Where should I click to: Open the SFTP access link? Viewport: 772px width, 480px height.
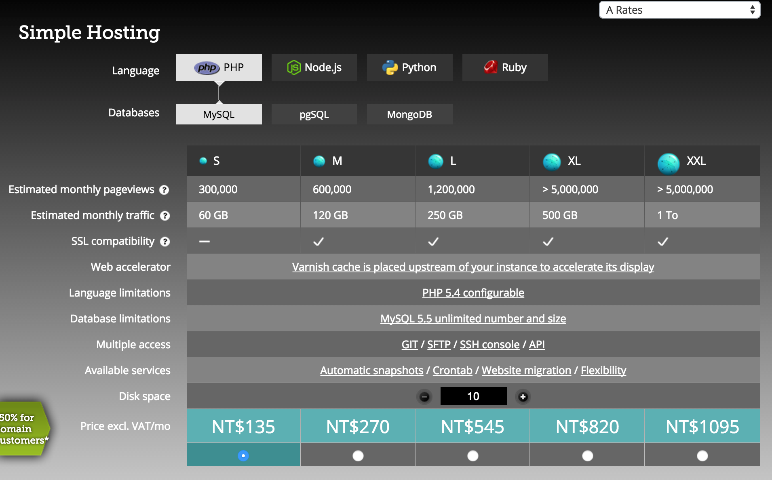(439, 345)
